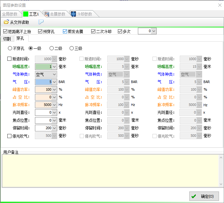Click the first-level 焦点位置 label
Viewport: 224px width, 203px height.
pyautogui.click(x=21, y=120)
